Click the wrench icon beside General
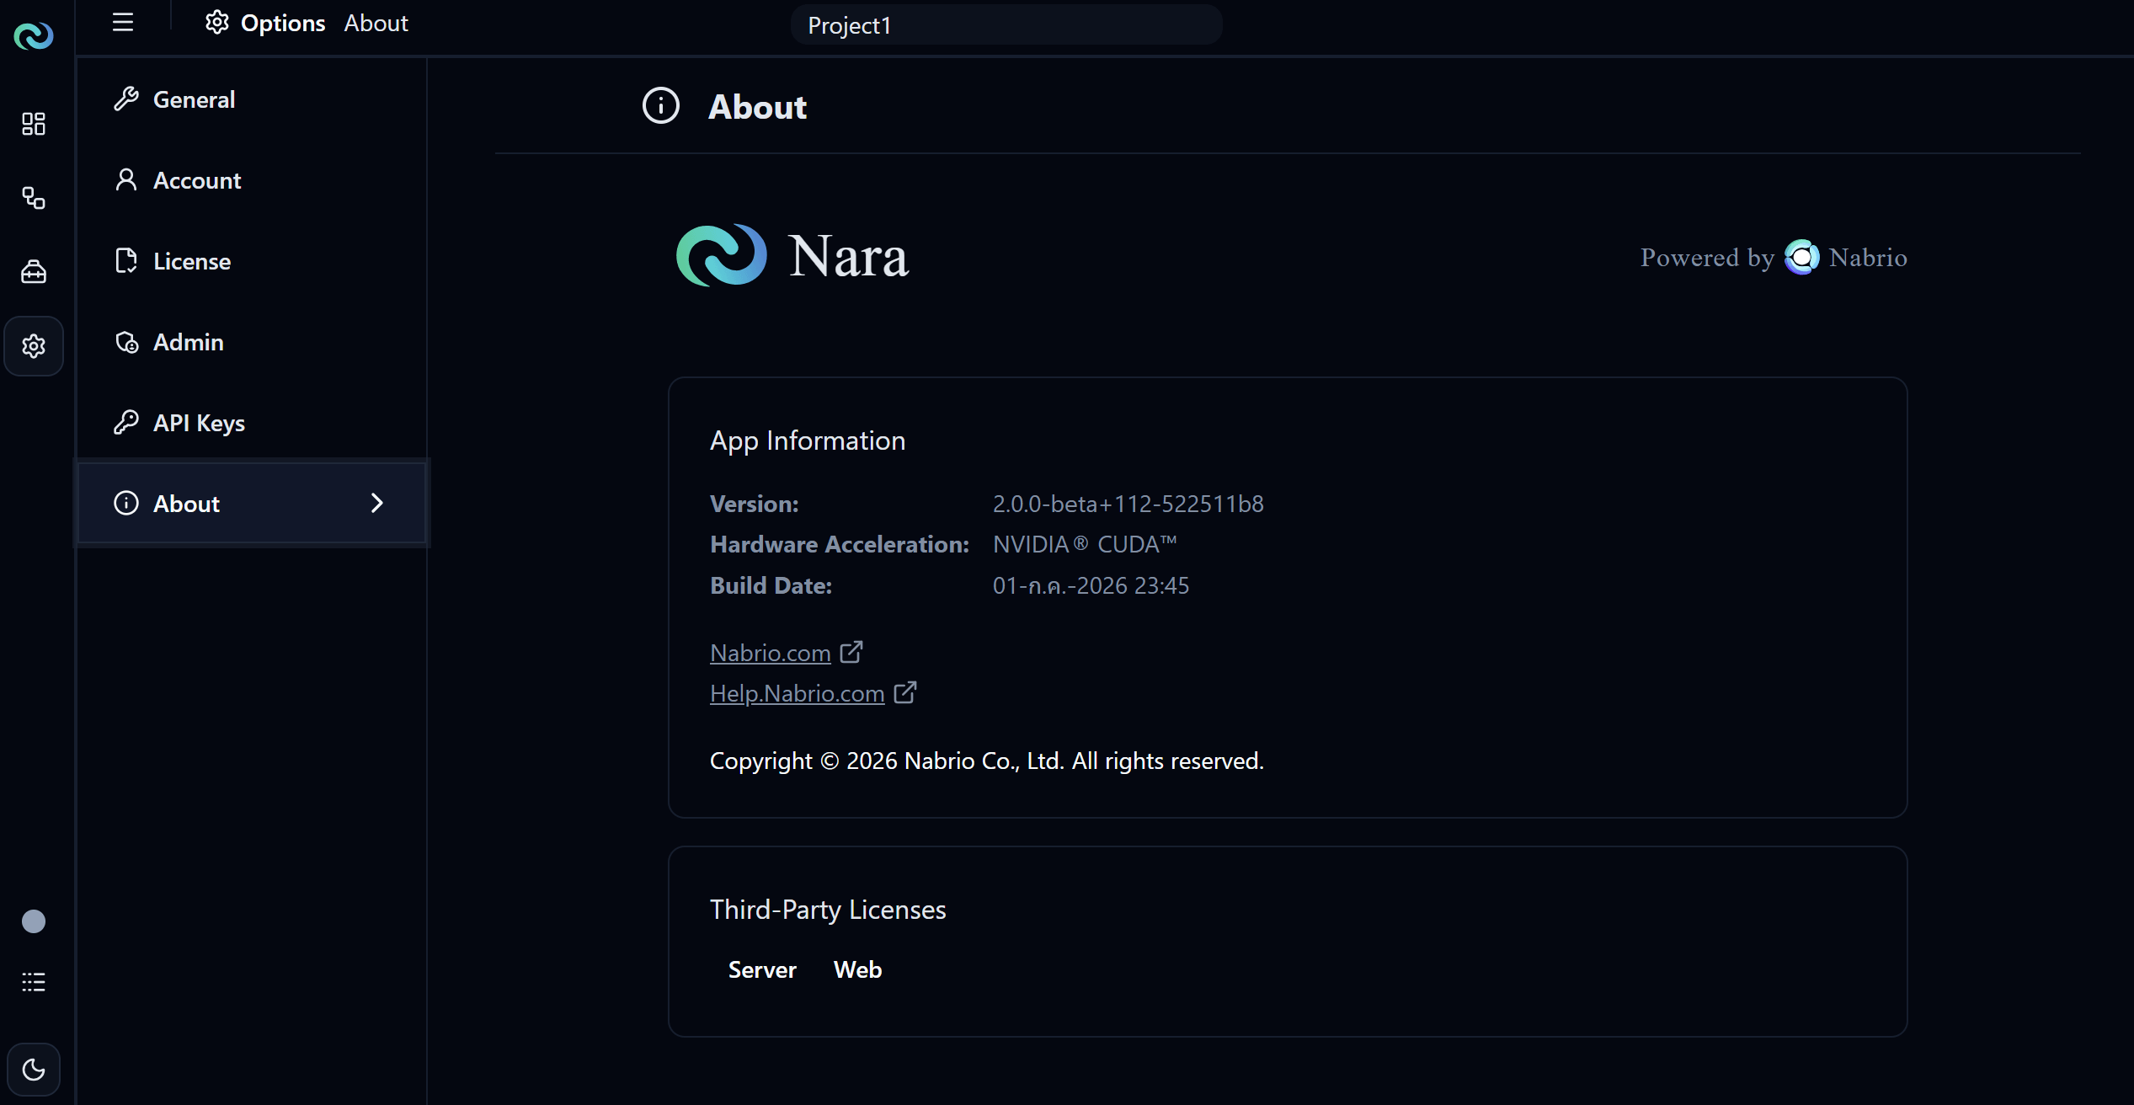Image resolution: width=2134 pixels, height=1105 pixels. [126, 99]
